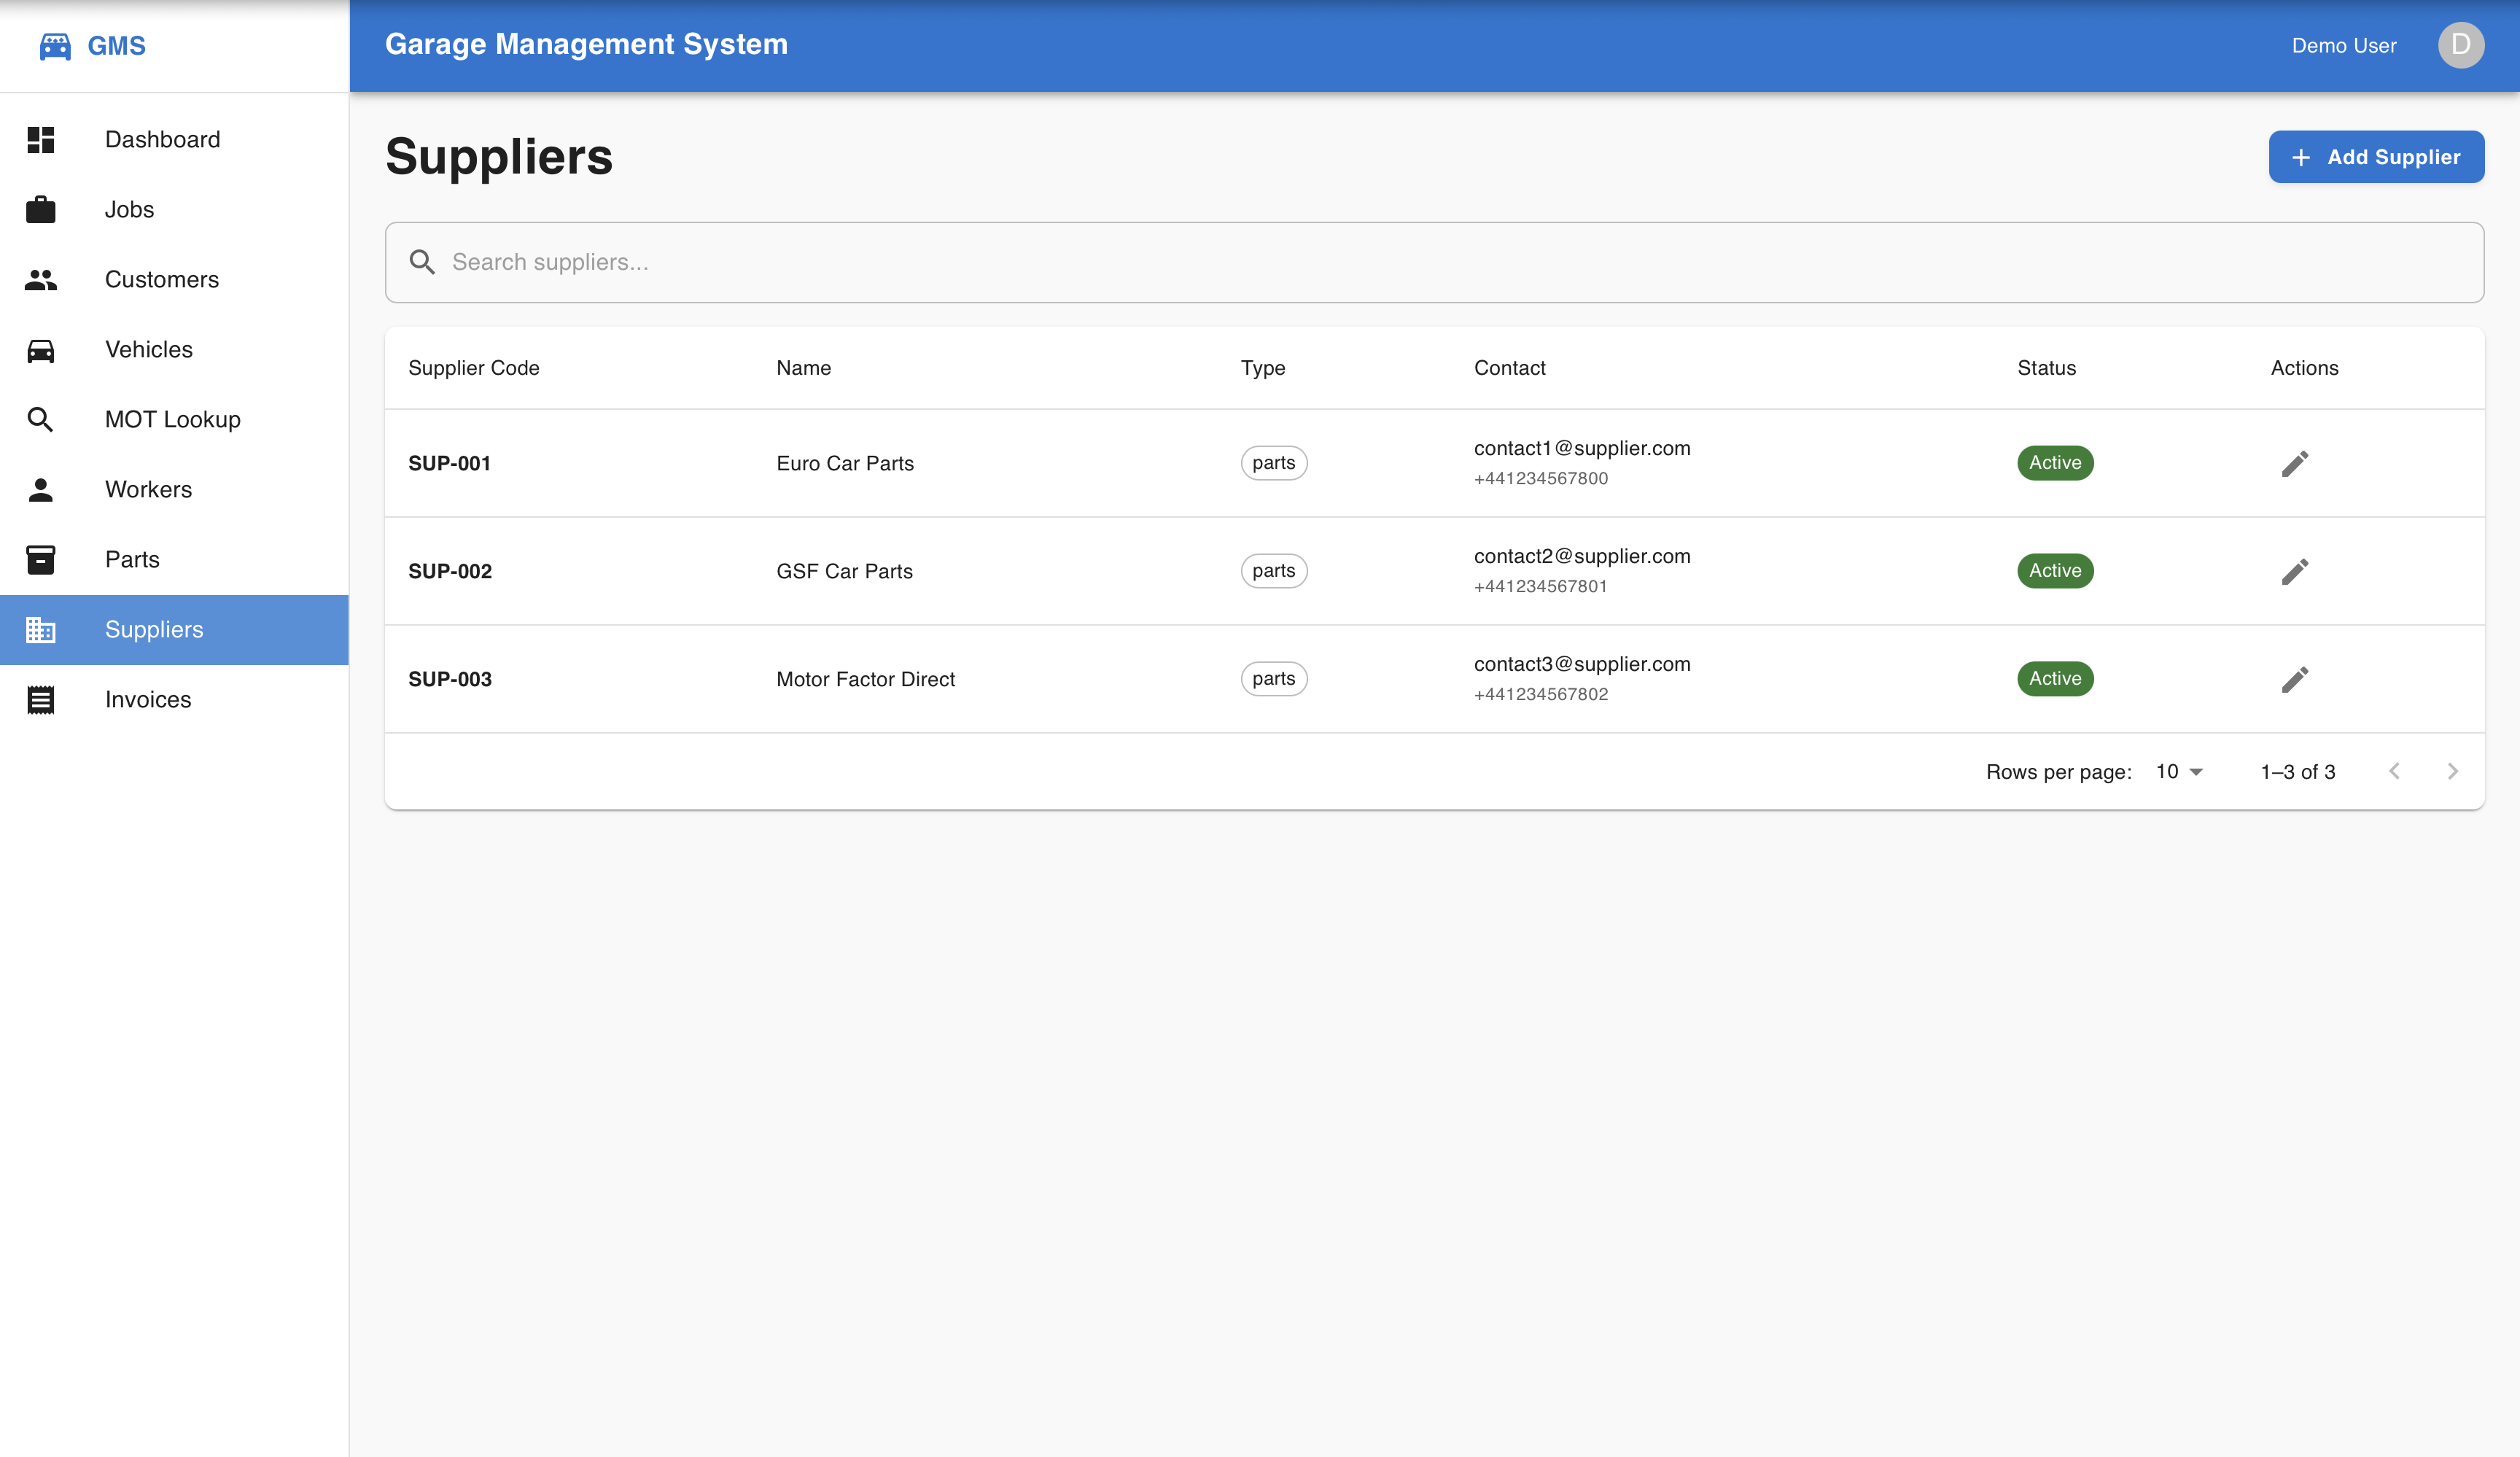Click the Workers person icon
Screen dimensions: 2520x1457
coord(41,489)
